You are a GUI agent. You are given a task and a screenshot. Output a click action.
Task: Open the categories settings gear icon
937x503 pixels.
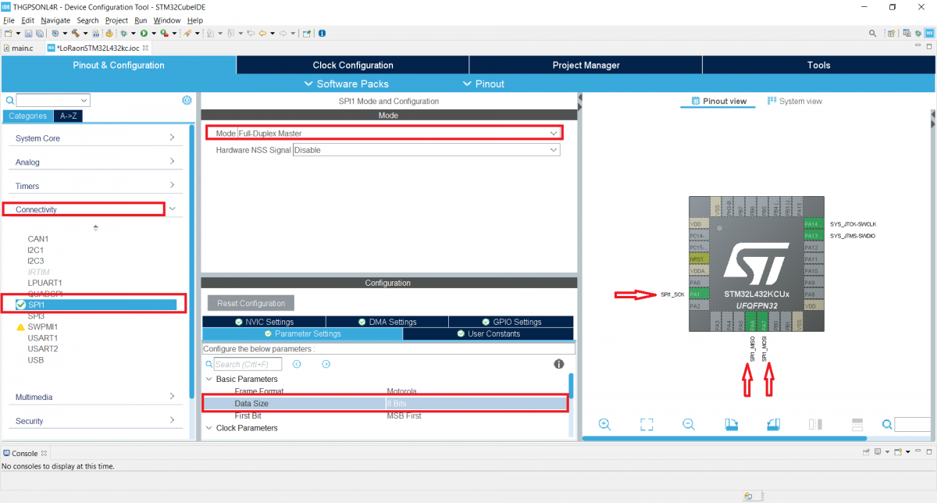click(x=187, y=100)
